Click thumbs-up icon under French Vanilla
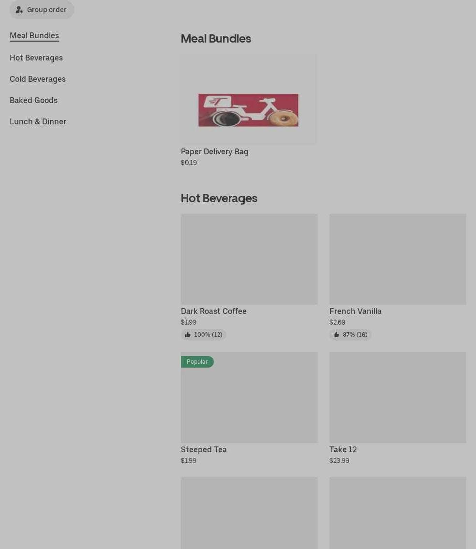The width and height of the screenshot is (476, 549). click(336, 335)
